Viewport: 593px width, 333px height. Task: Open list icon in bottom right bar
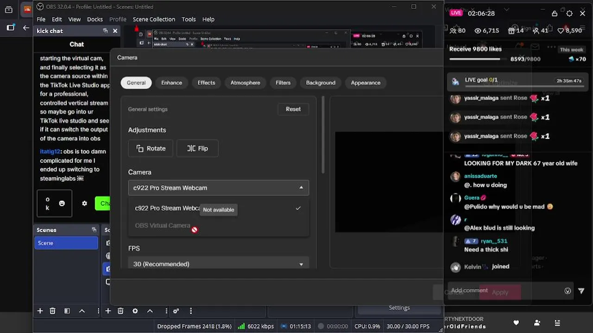point(557,323)
